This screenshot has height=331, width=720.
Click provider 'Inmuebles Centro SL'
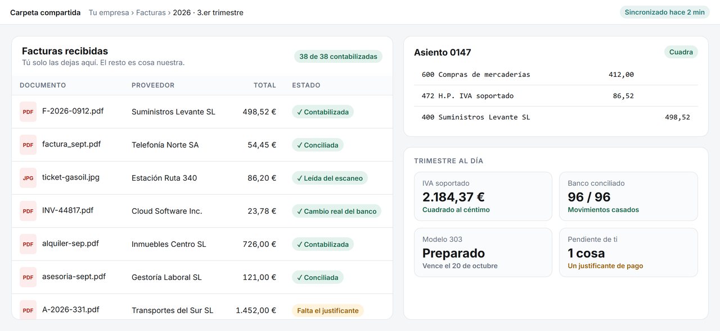click(x=169, y=244)
